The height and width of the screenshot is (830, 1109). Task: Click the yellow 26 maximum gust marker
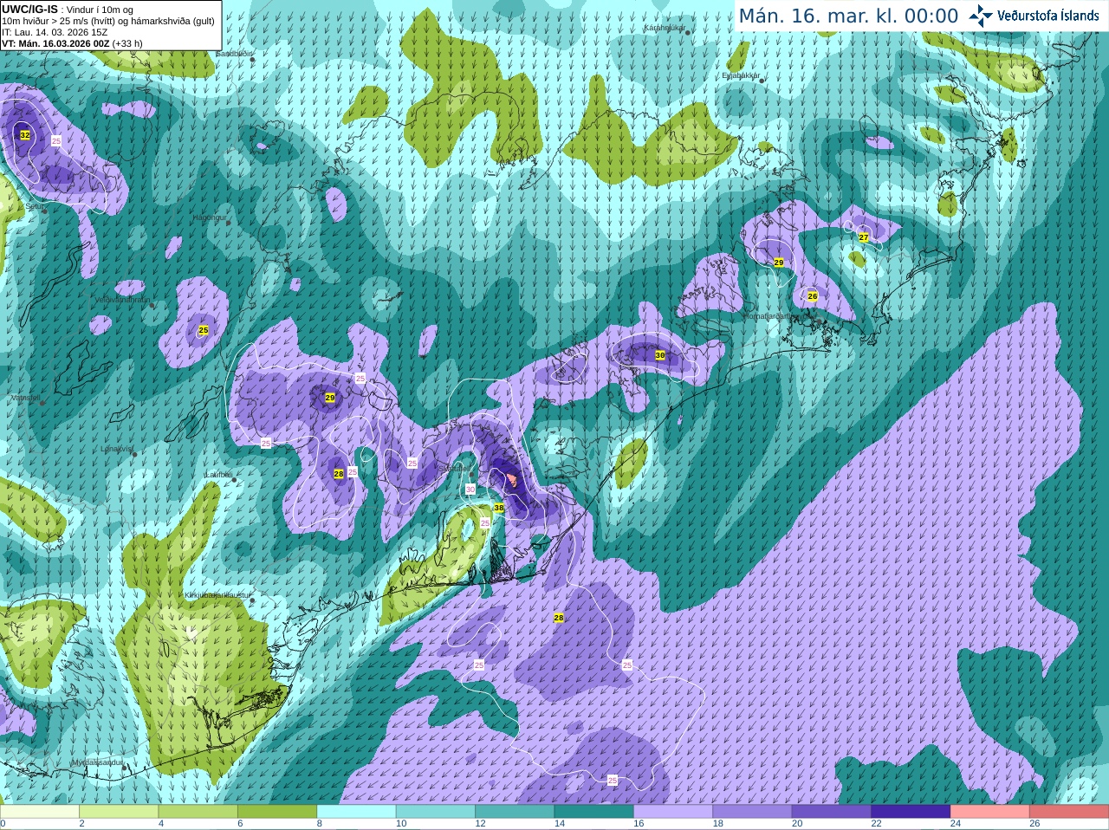(813, 296)
